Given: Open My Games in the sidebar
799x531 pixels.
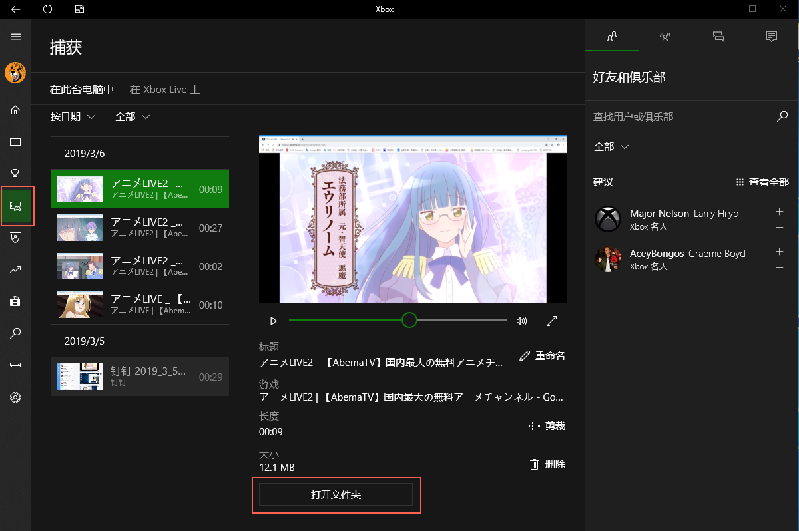Looking at the screenshot, I should [15, 142].
